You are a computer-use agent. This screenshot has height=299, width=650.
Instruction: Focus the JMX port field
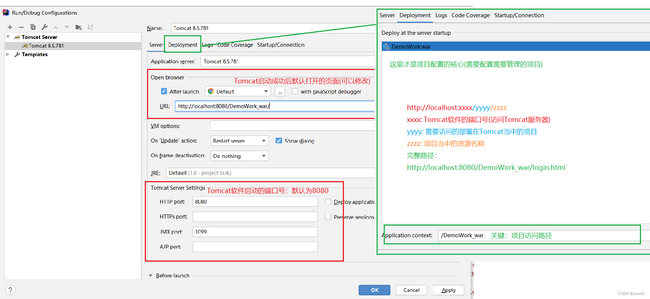(255, 232)
